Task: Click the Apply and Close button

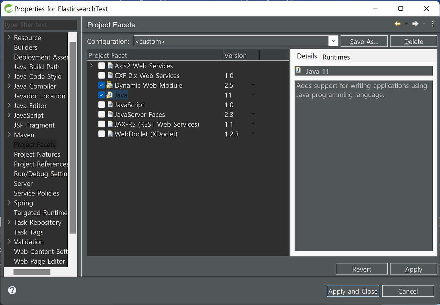Action: click(353, 291)
